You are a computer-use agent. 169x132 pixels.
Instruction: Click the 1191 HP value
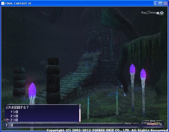(157, 123)
